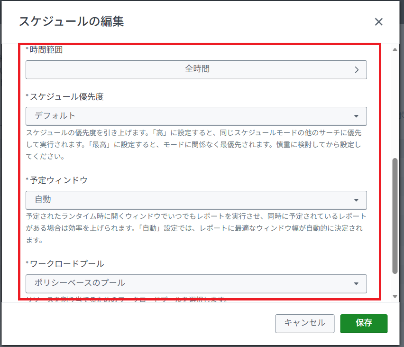
Task: Click the chevron arrow on 全時間 button
Action: 357,70
